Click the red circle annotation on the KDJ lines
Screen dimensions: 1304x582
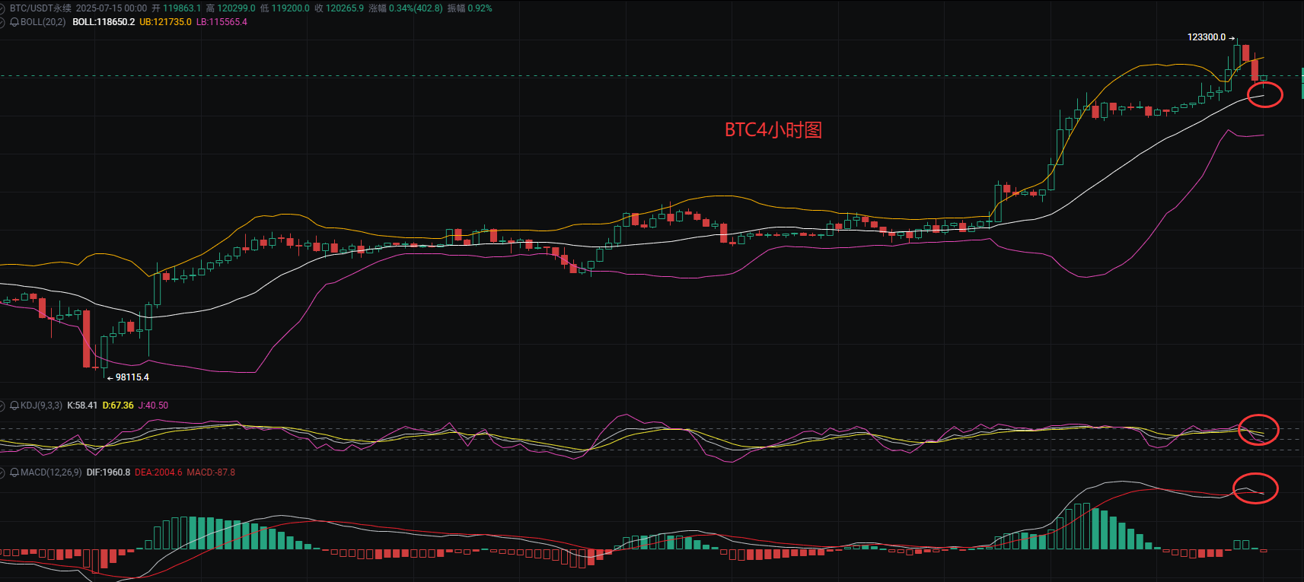click(x=1258, y=430)
